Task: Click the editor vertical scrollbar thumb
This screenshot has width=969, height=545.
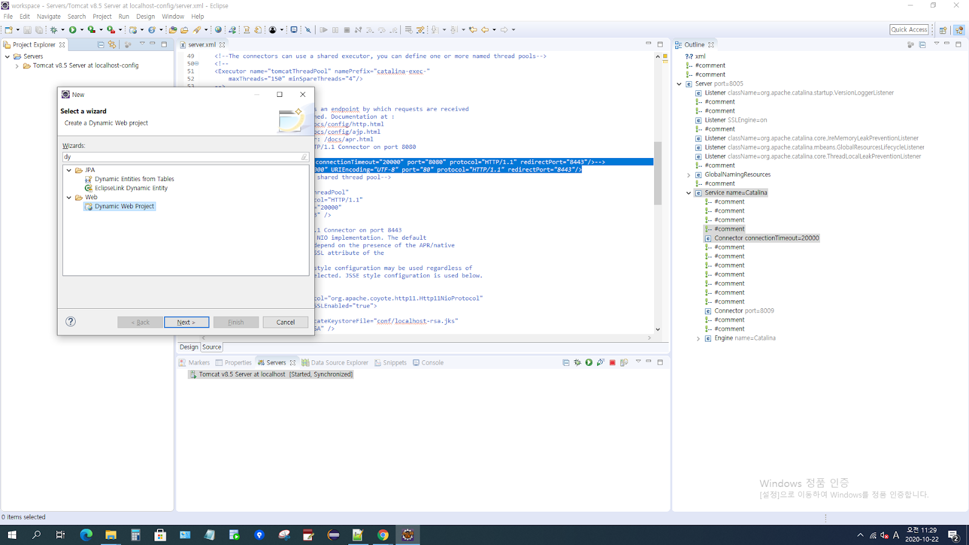Action: (x=658, y=173)
